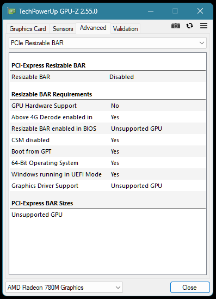The width and height of the screenshot is (216, 299).
Task: Click 'Yes' value for CSM disabled
Action: (x=115, y=140)
